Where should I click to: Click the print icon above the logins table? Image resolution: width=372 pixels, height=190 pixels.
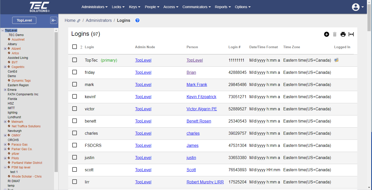tap(343, 34)
